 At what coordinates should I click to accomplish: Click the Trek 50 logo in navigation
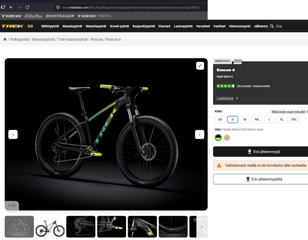pyautogui.click(x=17, y=26)
